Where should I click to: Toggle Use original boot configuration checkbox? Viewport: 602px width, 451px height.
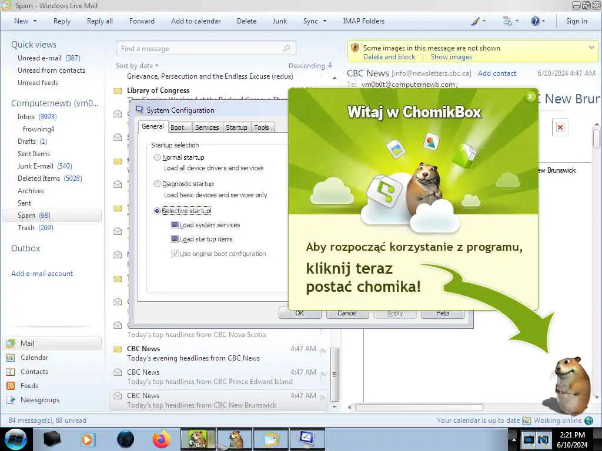(175, 254)
